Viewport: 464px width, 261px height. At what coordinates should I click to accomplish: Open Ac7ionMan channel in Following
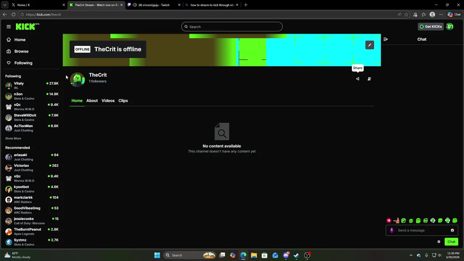(32, 128)
